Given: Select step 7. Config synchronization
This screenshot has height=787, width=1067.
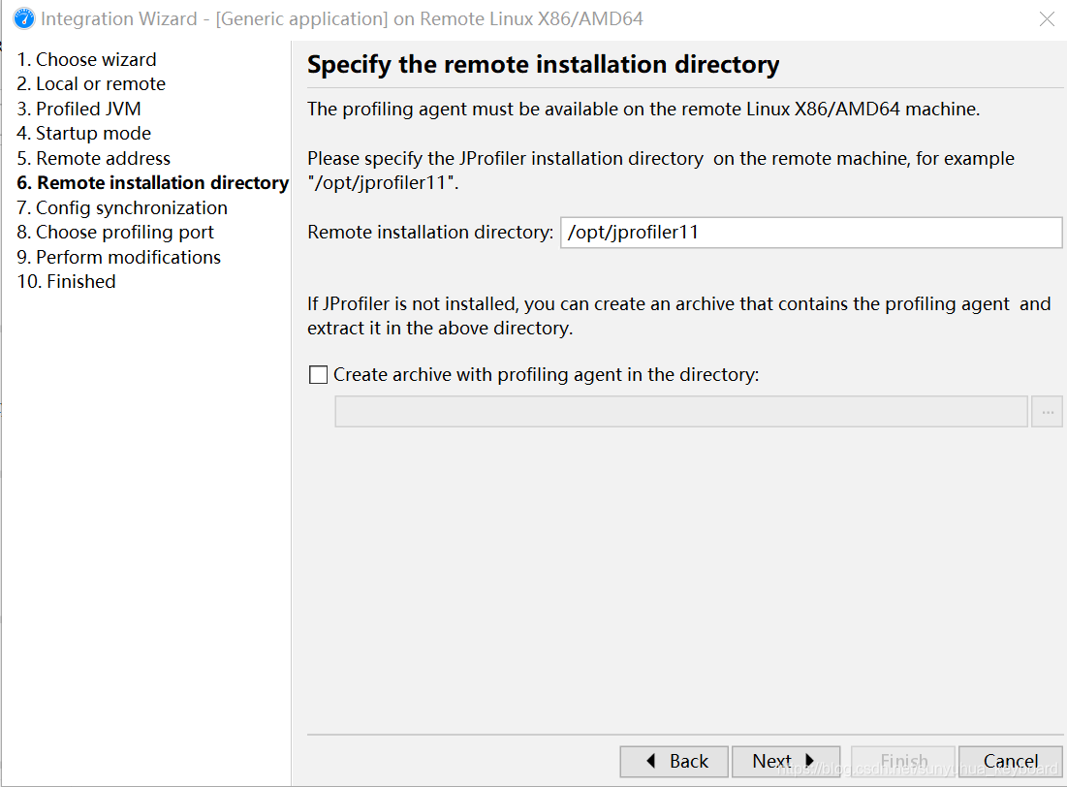Looking at the screenshot, I should click(x=122, y=207).
